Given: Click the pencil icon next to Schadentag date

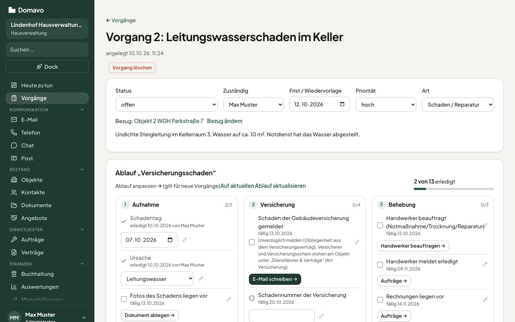Looking at the screenshot, I should tap(185, 240).
